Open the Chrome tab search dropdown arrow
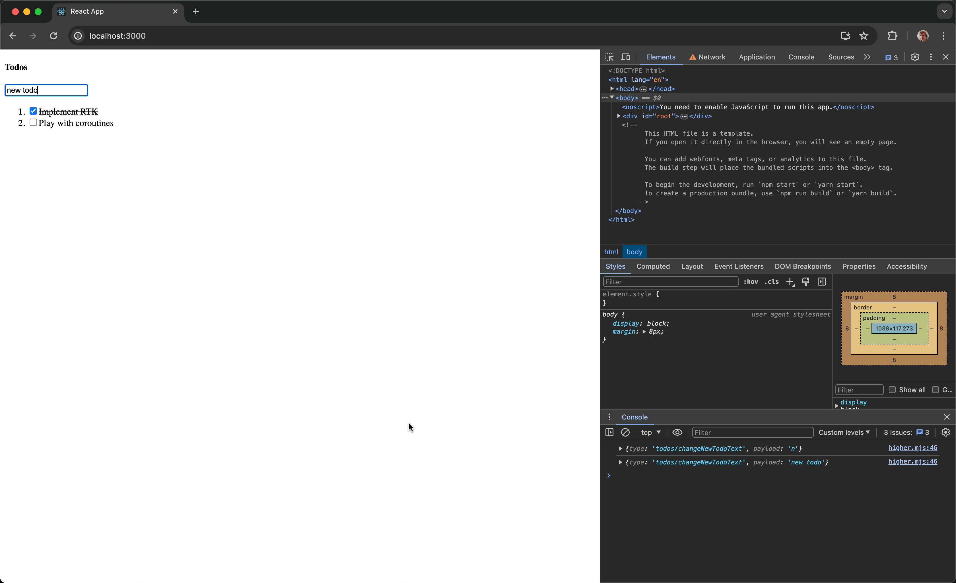956x583 pixels. (x=944, y=11)
